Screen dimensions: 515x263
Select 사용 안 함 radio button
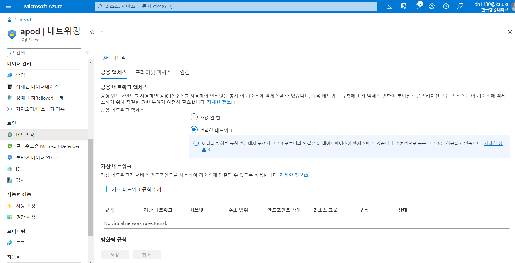194,117
